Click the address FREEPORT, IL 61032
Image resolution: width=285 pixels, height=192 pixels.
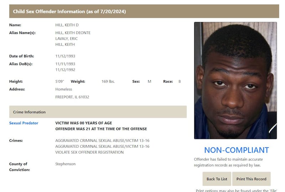point(72,97)
